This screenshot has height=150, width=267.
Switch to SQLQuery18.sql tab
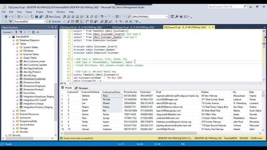tap(81, 27)
